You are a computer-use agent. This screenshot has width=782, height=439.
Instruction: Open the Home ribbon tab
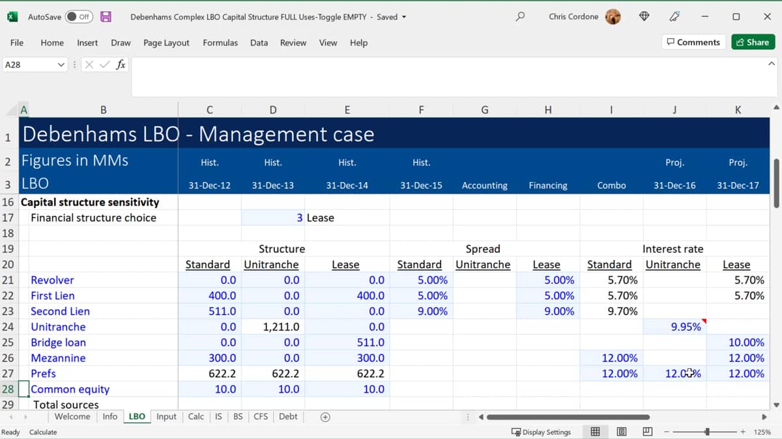tap(52, 43)
